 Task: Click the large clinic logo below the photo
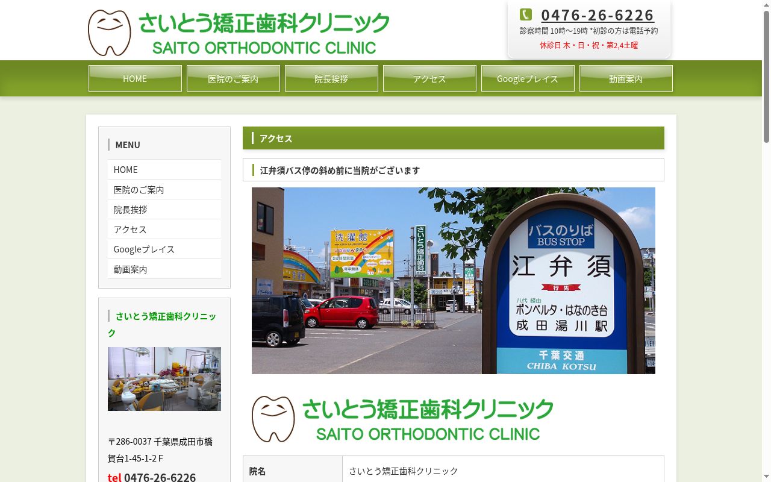(402, 419)
